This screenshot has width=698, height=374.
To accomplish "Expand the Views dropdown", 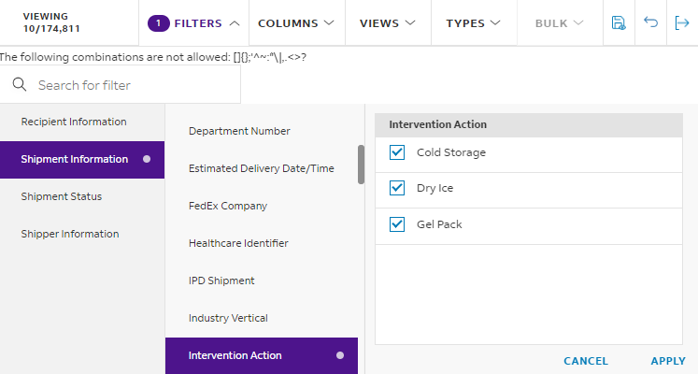I will 387,23.
